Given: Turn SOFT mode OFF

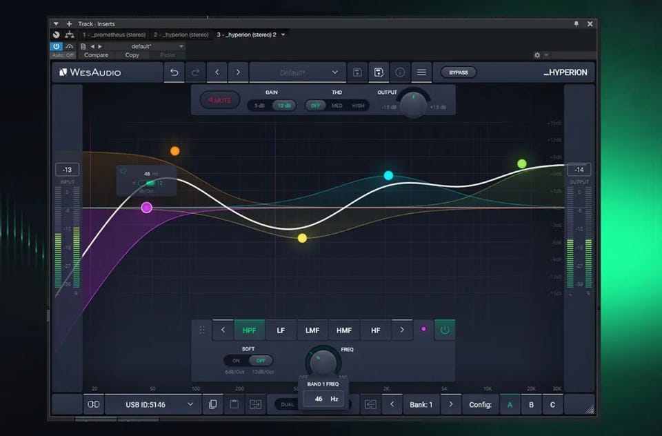Looking at the screenshot, I should (x=261, y=360).
